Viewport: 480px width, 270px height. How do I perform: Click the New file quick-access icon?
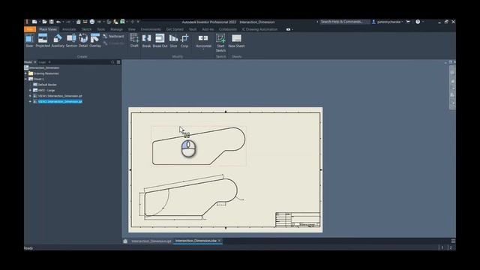34,22
